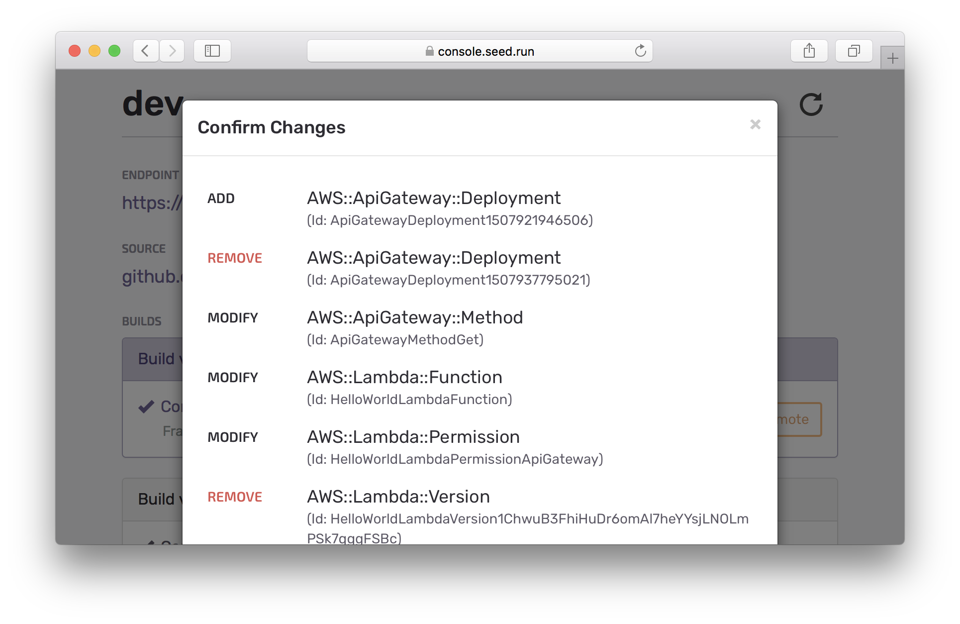Open a new tab with plus button
The height and width of the screenshot is (624, 960).
tap(892, 59)
